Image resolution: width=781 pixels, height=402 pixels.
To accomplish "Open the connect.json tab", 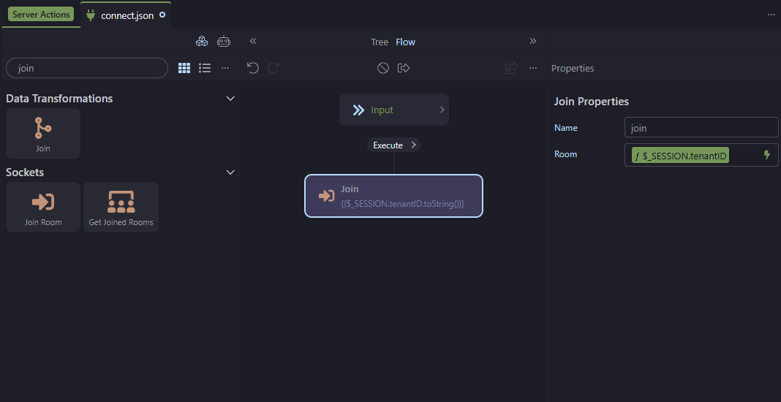I will (127, 15).
